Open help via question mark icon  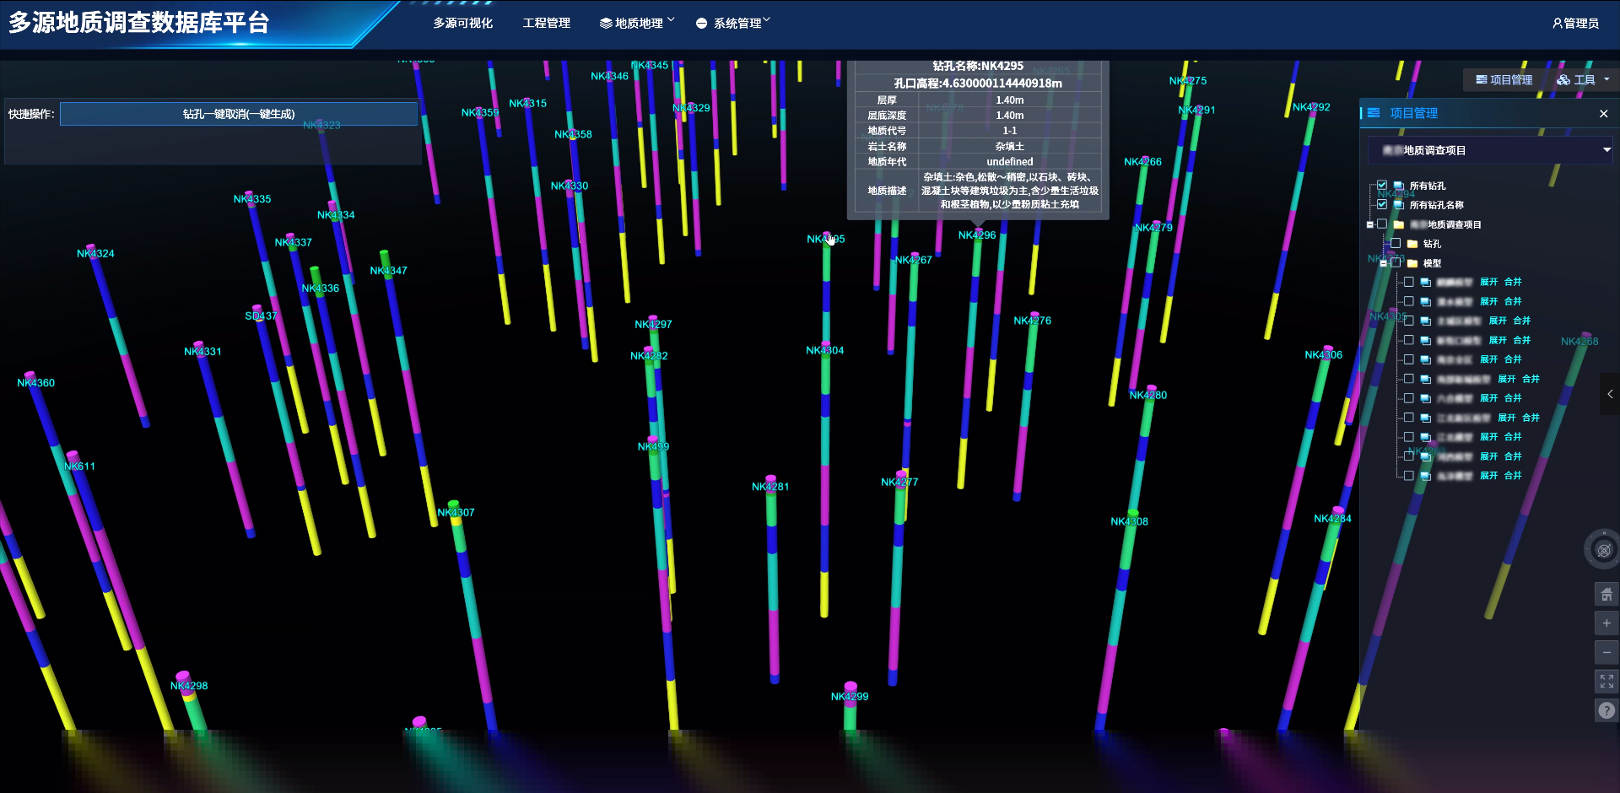[1606, 710]
